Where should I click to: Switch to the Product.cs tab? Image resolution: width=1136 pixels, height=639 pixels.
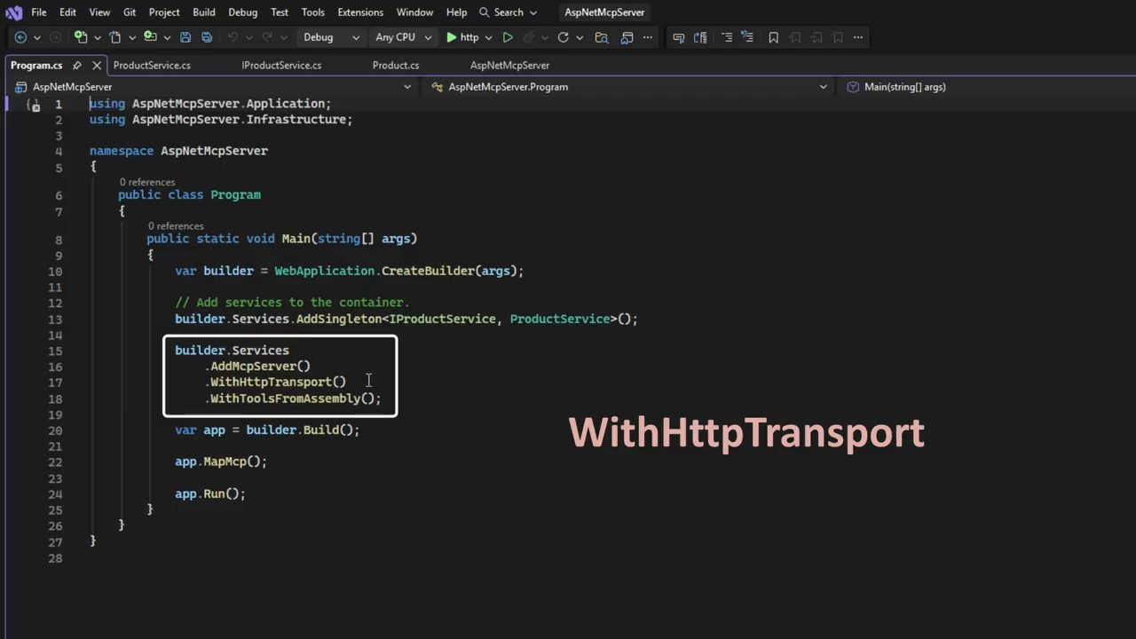point(396,66)
